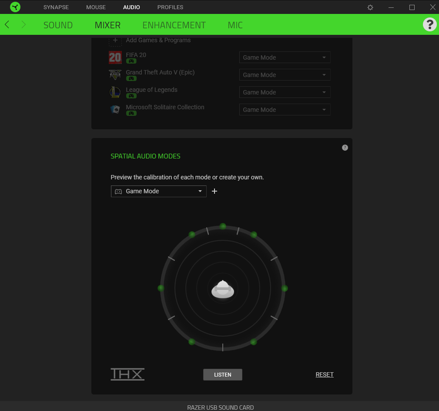Open the SOUND tab

(x=58, y=25)
